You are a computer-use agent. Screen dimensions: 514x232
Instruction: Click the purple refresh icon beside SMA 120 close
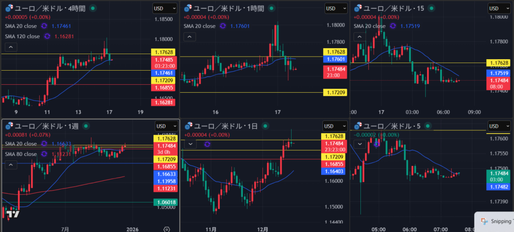[x=47, y=36]
